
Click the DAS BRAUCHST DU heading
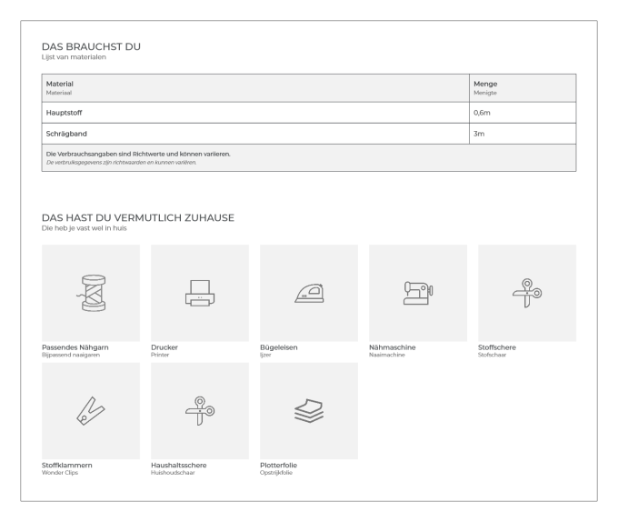pyautogui.click(x=91, y=46)
